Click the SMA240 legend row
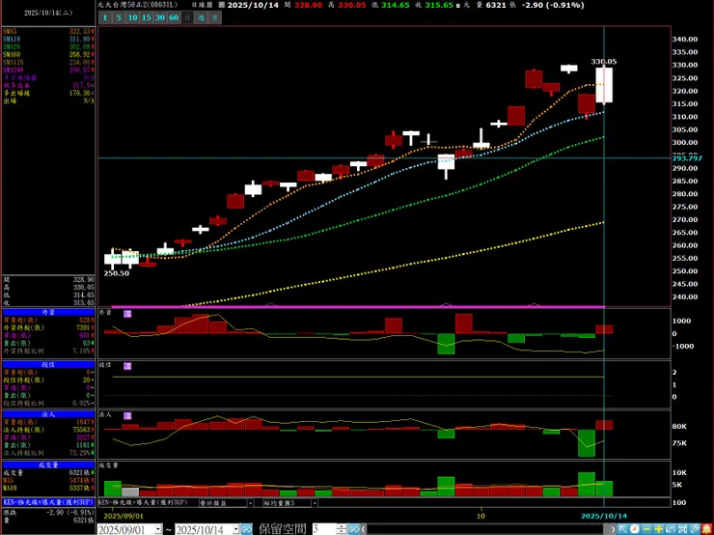Screen dimensions: 714x535 click(x=48, y=70)
